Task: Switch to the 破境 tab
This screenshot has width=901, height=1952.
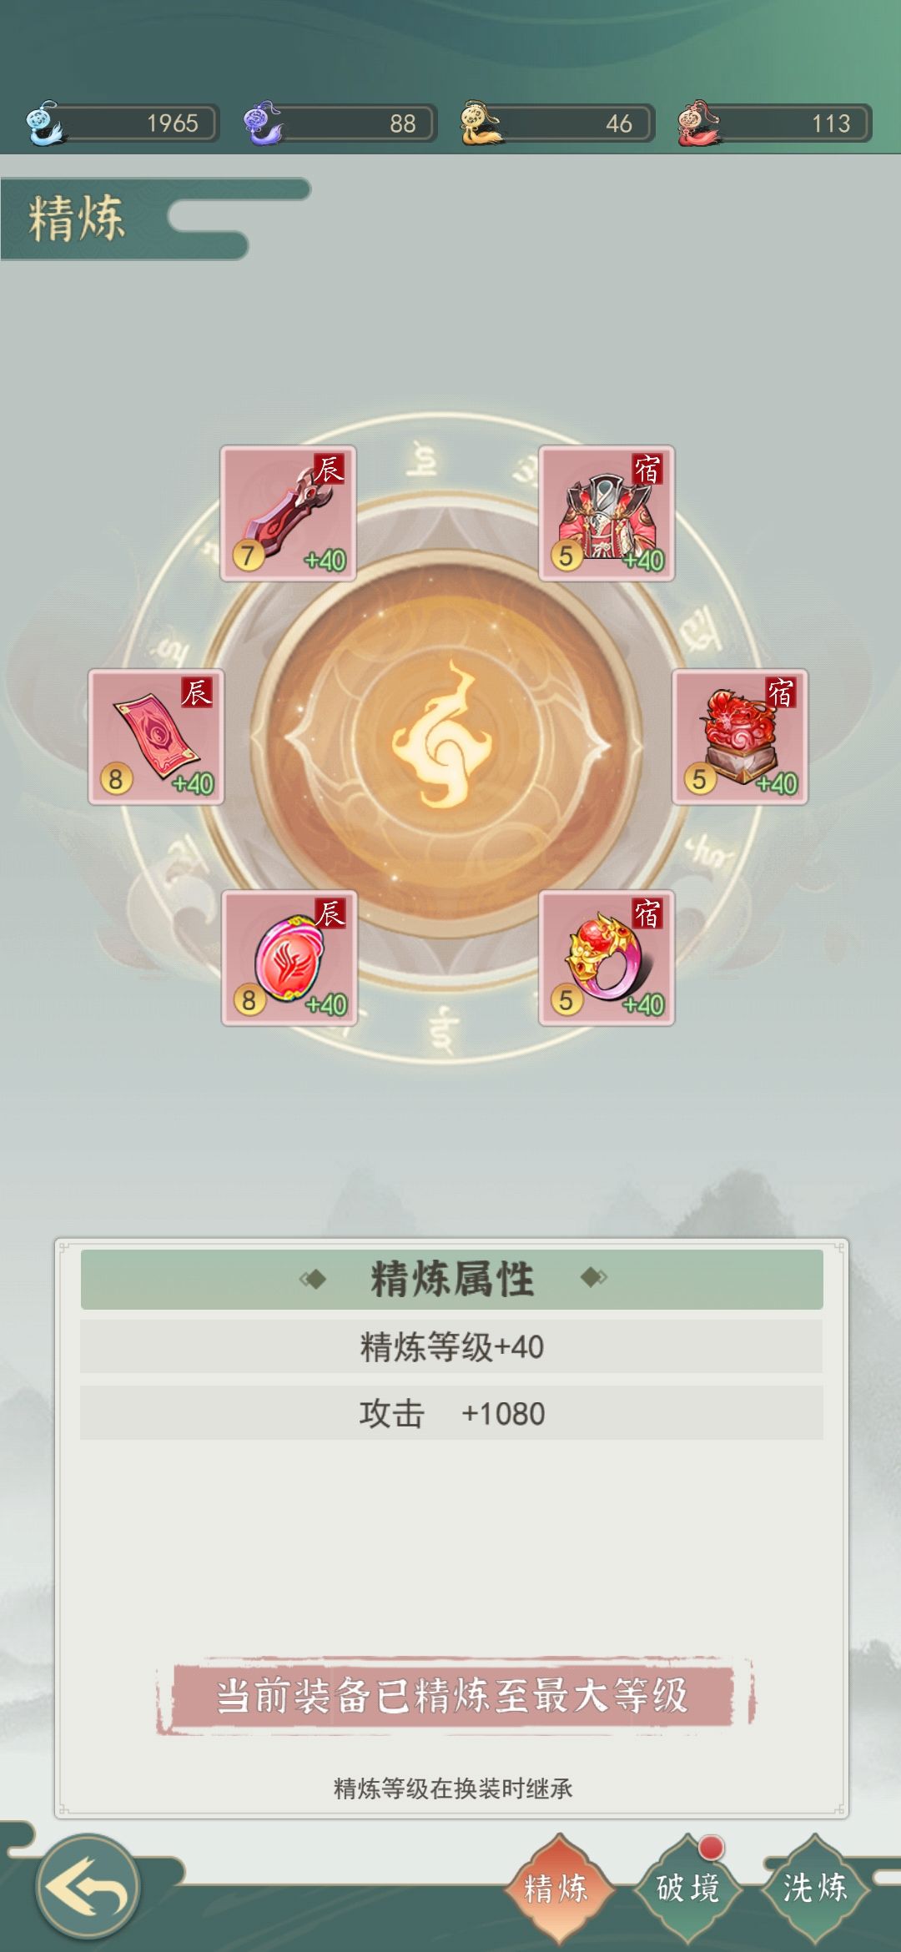Action: pyautogui.click(x=687, y=1888)
